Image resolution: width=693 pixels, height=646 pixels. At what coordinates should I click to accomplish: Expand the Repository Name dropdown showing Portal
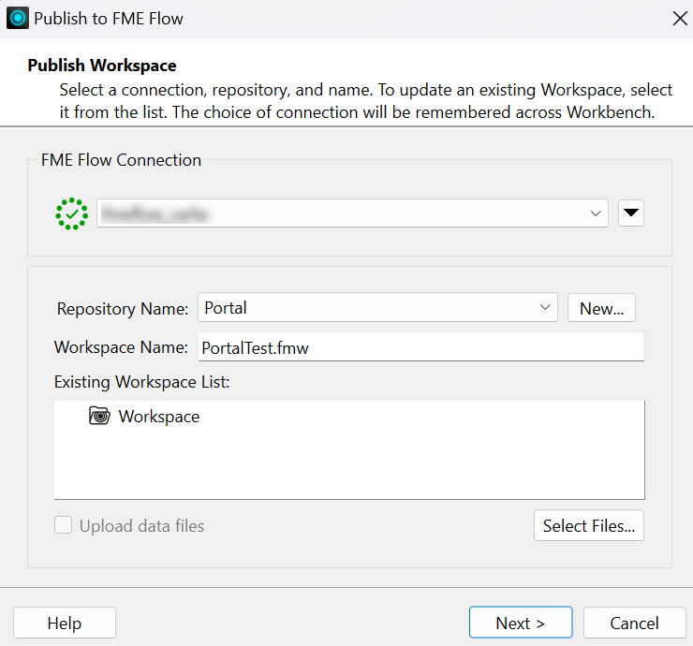377,307
